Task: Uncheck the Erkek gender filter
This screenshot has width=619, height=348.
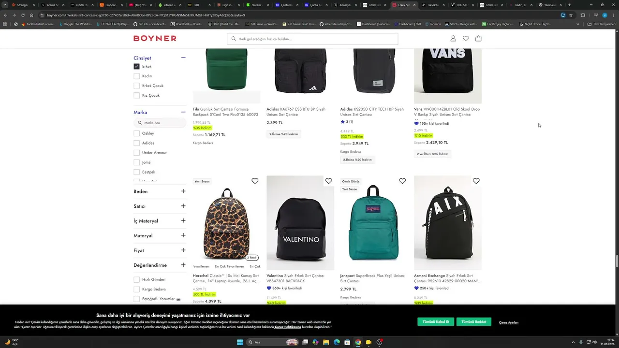Action: point(137,66)
